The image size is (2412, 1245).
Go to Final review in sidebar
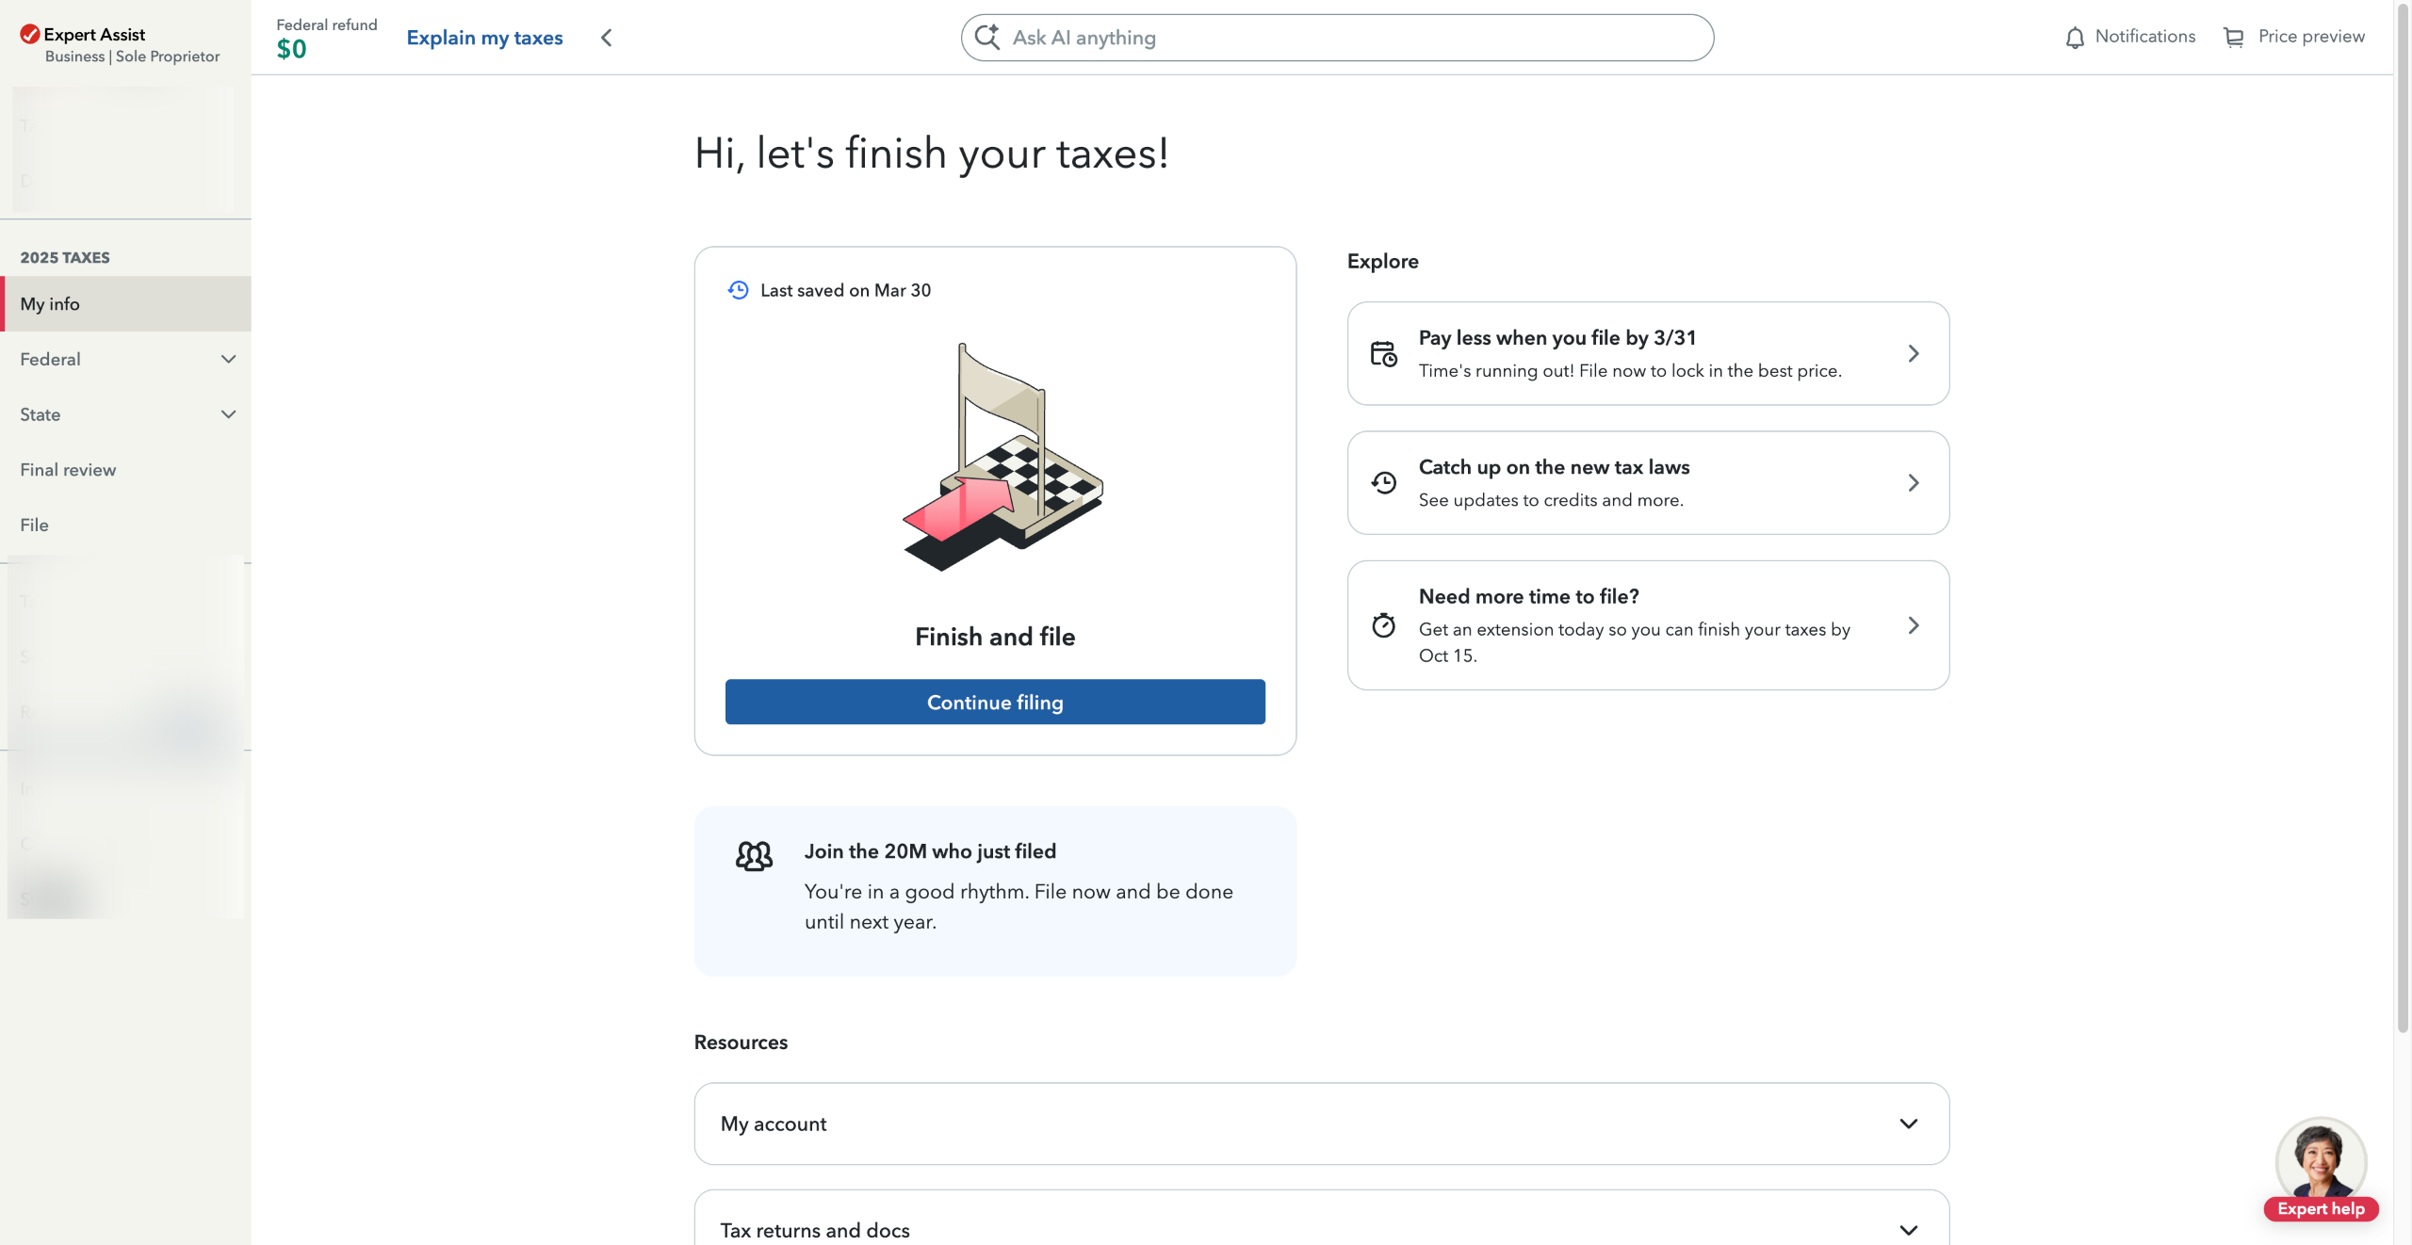[68, 470]
